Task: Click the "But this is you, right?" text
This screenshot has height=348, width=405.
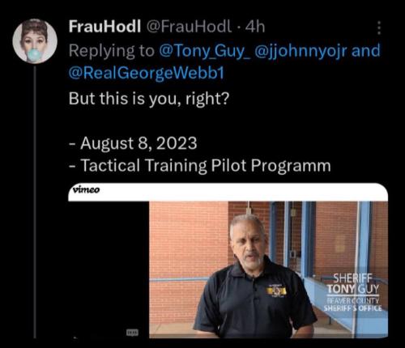Action: pyautogui.click(x=149, y=99)
